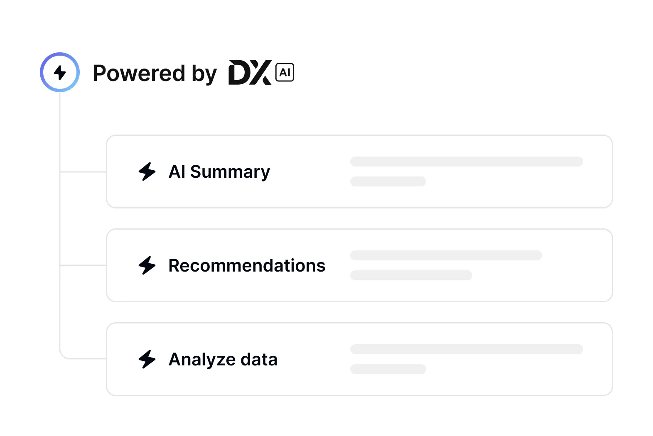
Task: Click the lightning icon beside AI Summary
Action: (147, 171)
